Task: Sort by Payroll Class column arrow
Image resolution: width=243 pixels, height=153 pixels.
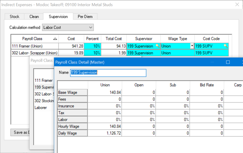Action: (x=55, y=39)
